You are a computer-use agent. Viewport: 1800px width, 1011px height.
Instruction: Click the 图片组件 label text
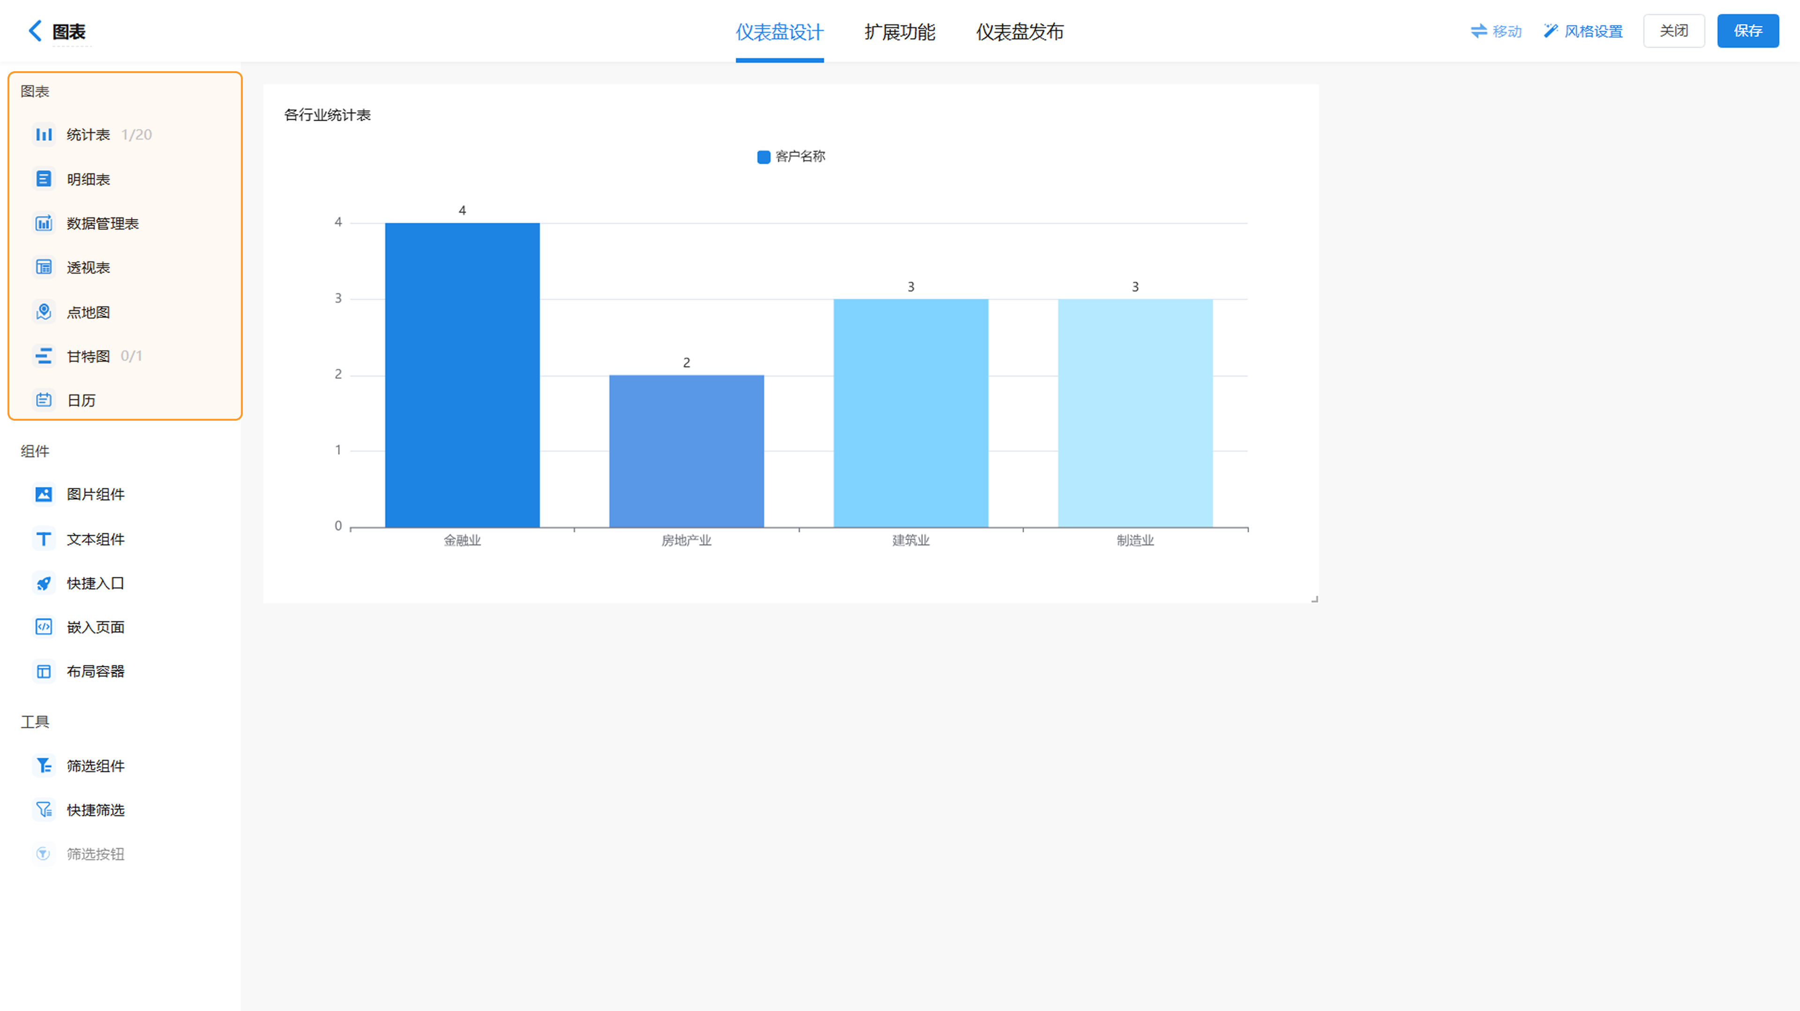click(96, 494)
